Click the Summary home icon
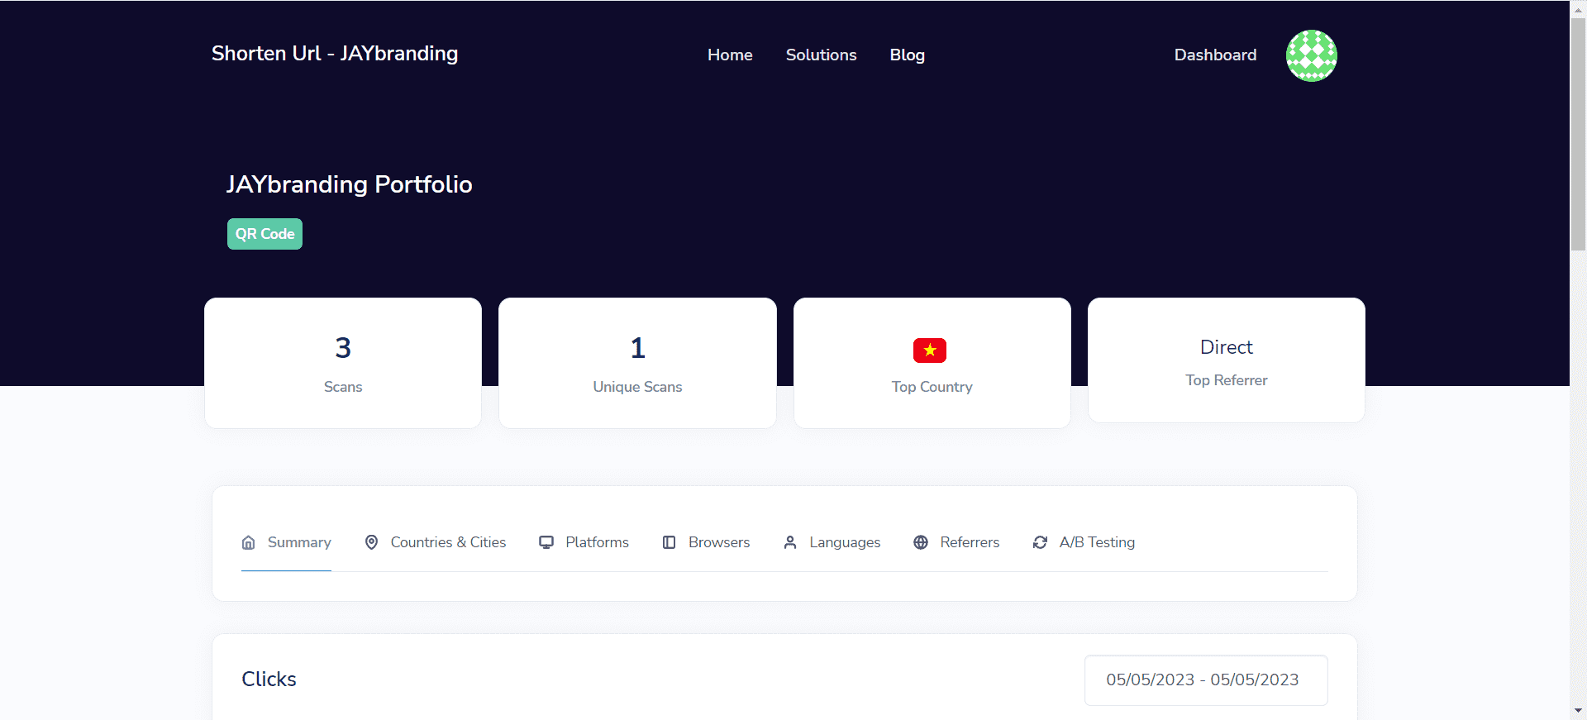 pos(248,542)
